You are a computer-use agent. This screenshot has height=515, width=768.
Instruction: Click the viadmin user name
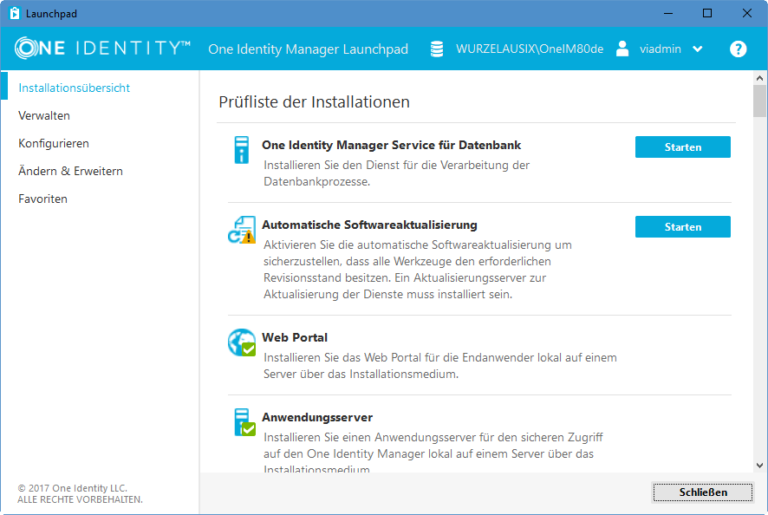coord(661,49)
